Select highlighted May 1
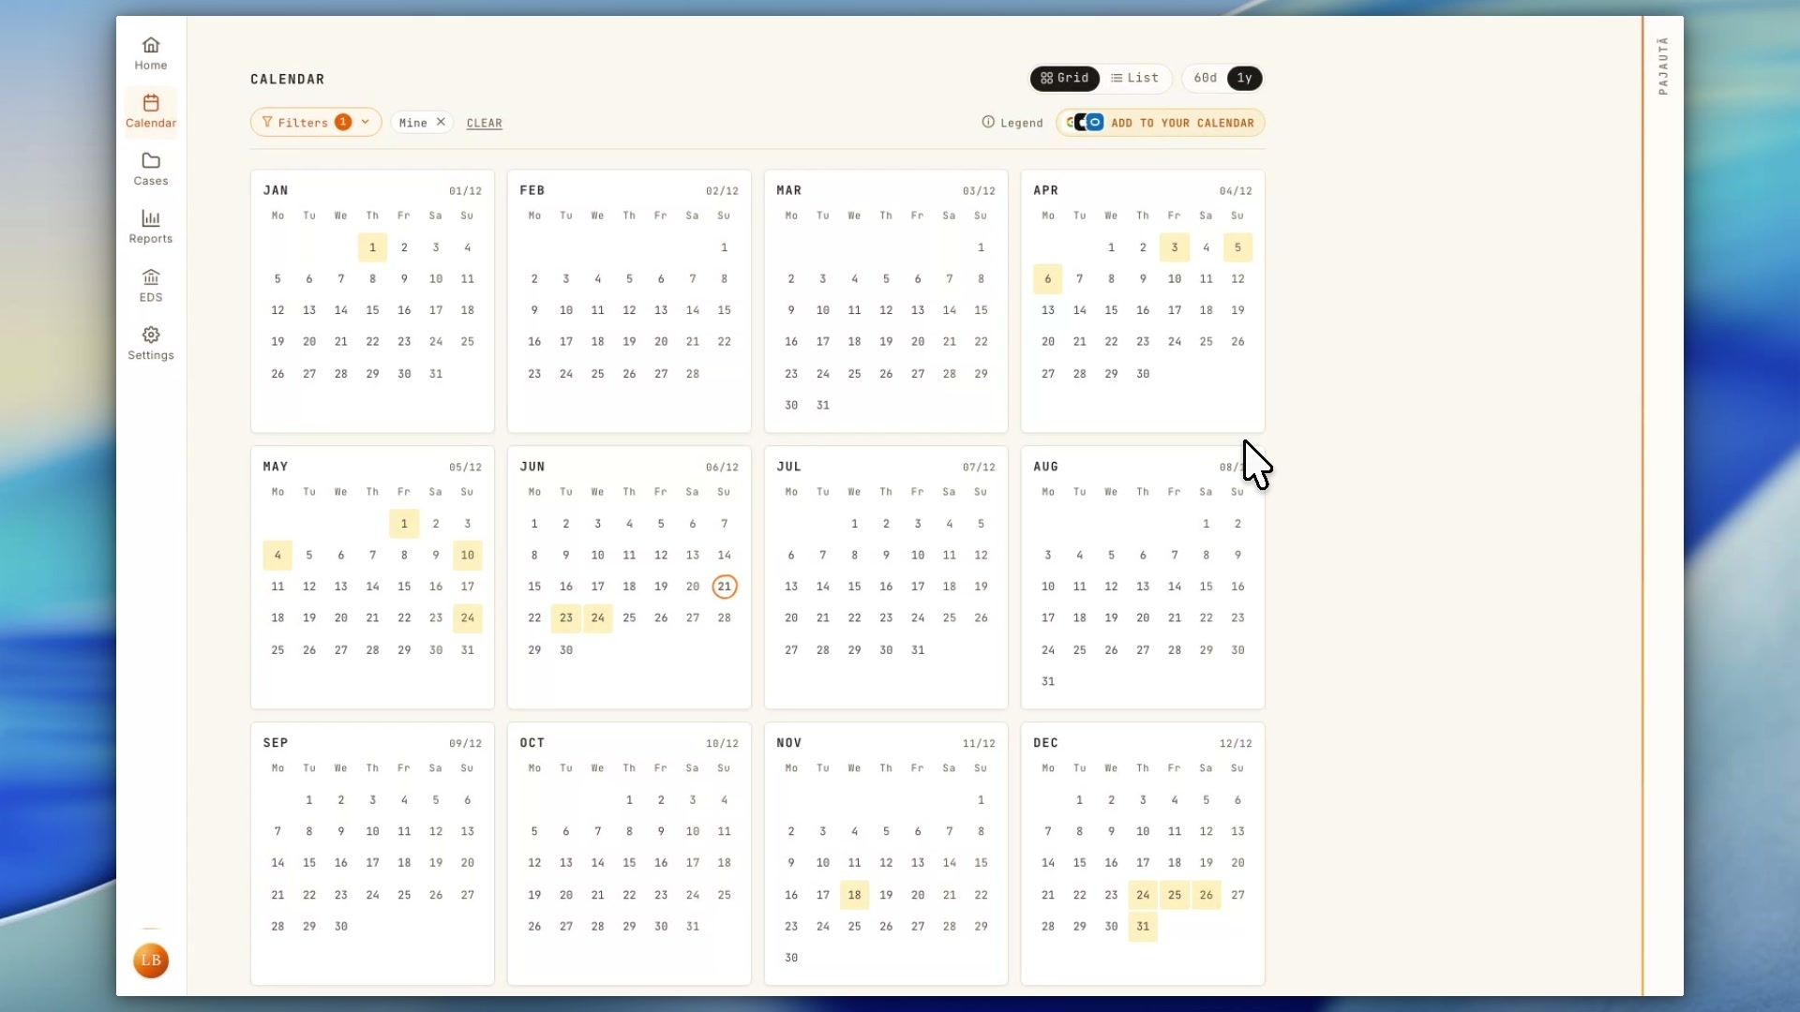1800x1012 pixels. [404, 524]
